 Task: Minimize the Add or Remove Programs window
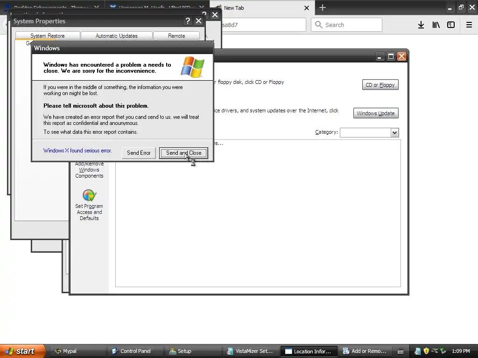380,56
